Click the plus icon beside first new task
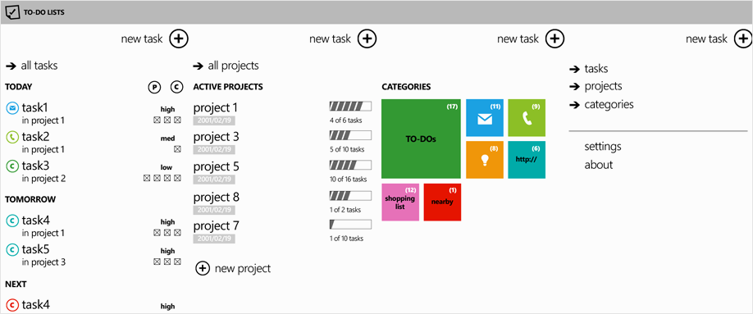Screen dimensions: 753x314 point(179,39)
